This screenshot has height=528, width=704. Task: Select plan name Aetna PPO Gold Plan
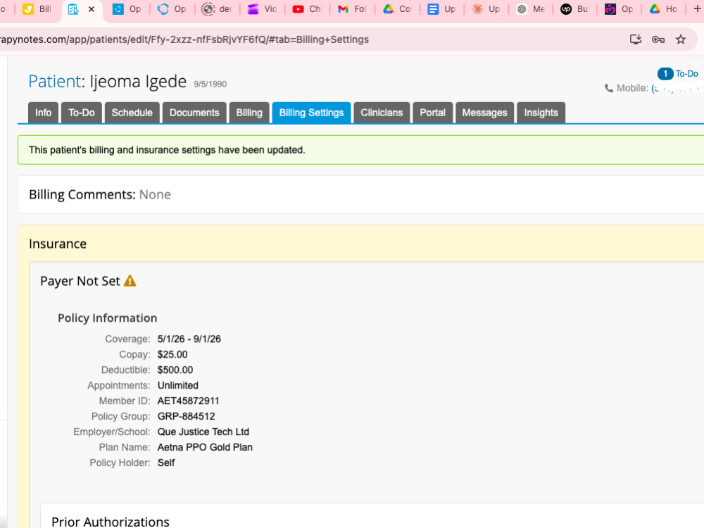point(205,447)
